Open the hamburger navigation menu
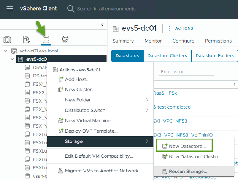The height and width of the screenshot is (180, 238). [x=10, y=8]
